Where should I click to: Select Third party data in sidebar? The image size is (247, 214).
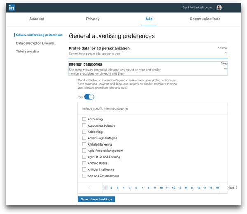pos(28,52)
